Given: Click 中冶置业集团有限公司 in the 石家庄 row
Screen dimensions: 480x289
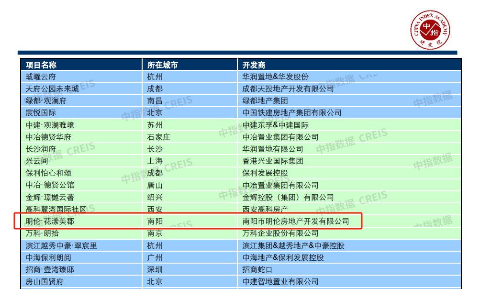Looking at the screenshot, I should pos(280,137).
